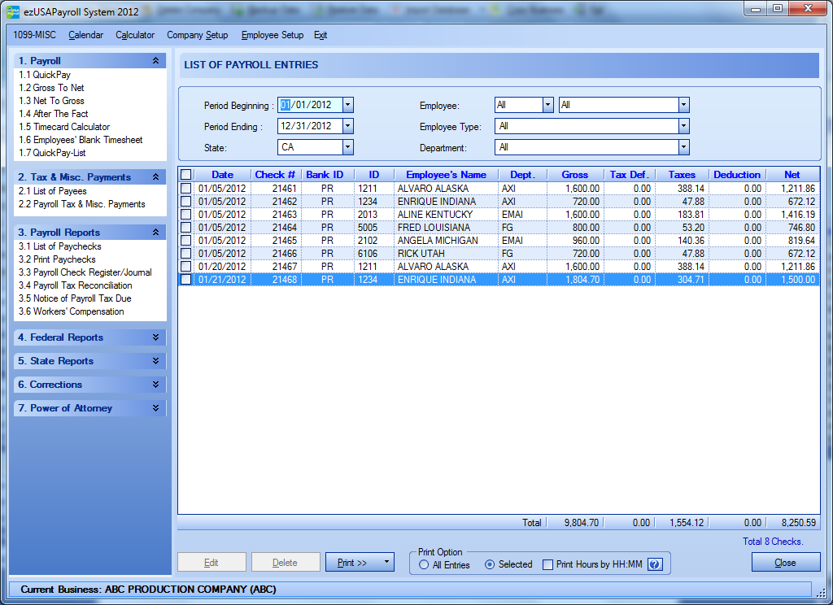Sort the table by Gross column header
The image size is (833, 605).
(x=574, y=175)
